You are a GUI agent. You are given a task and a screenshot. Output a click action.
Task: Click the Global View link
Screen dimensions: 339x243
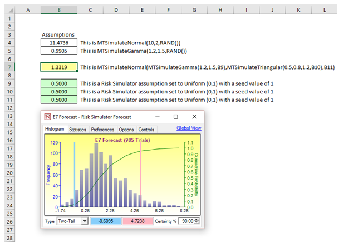coord(189,128)
